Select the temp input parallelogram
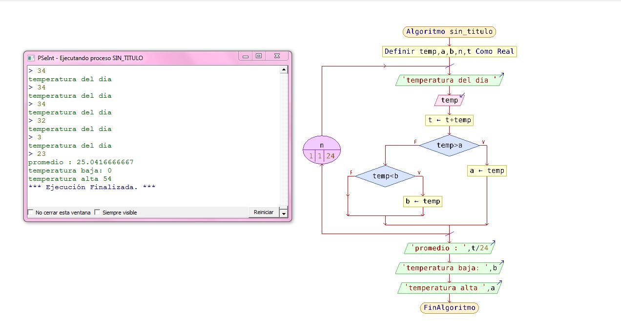Image resolution: width=621 pixels, height=323 pixels. [449, 100]
